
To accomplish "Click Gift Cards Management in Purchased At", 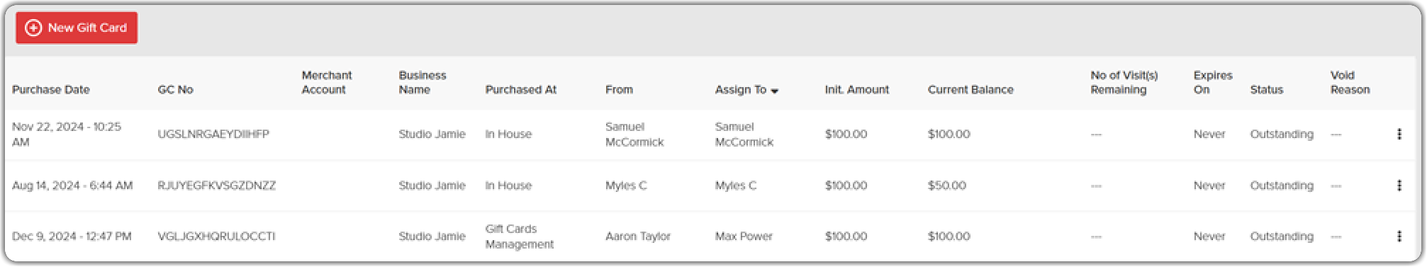I will click(x=519, y=237).
